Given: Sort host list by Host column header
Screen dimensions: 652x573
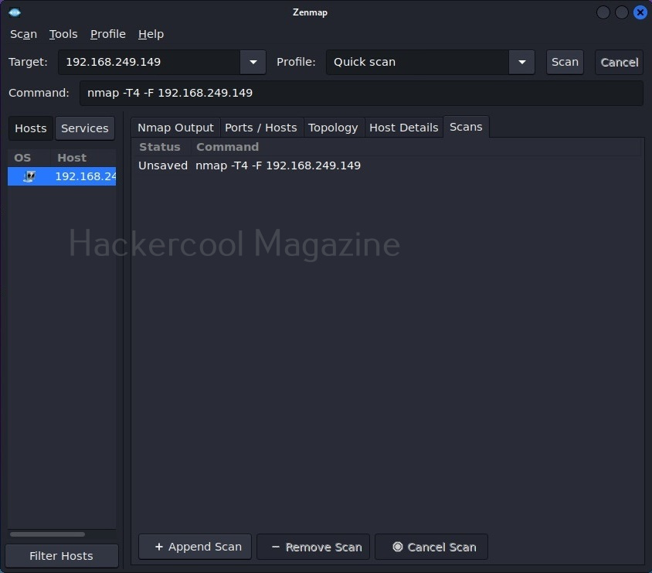Looking at the screenshot, I should [x=83, y=158].
